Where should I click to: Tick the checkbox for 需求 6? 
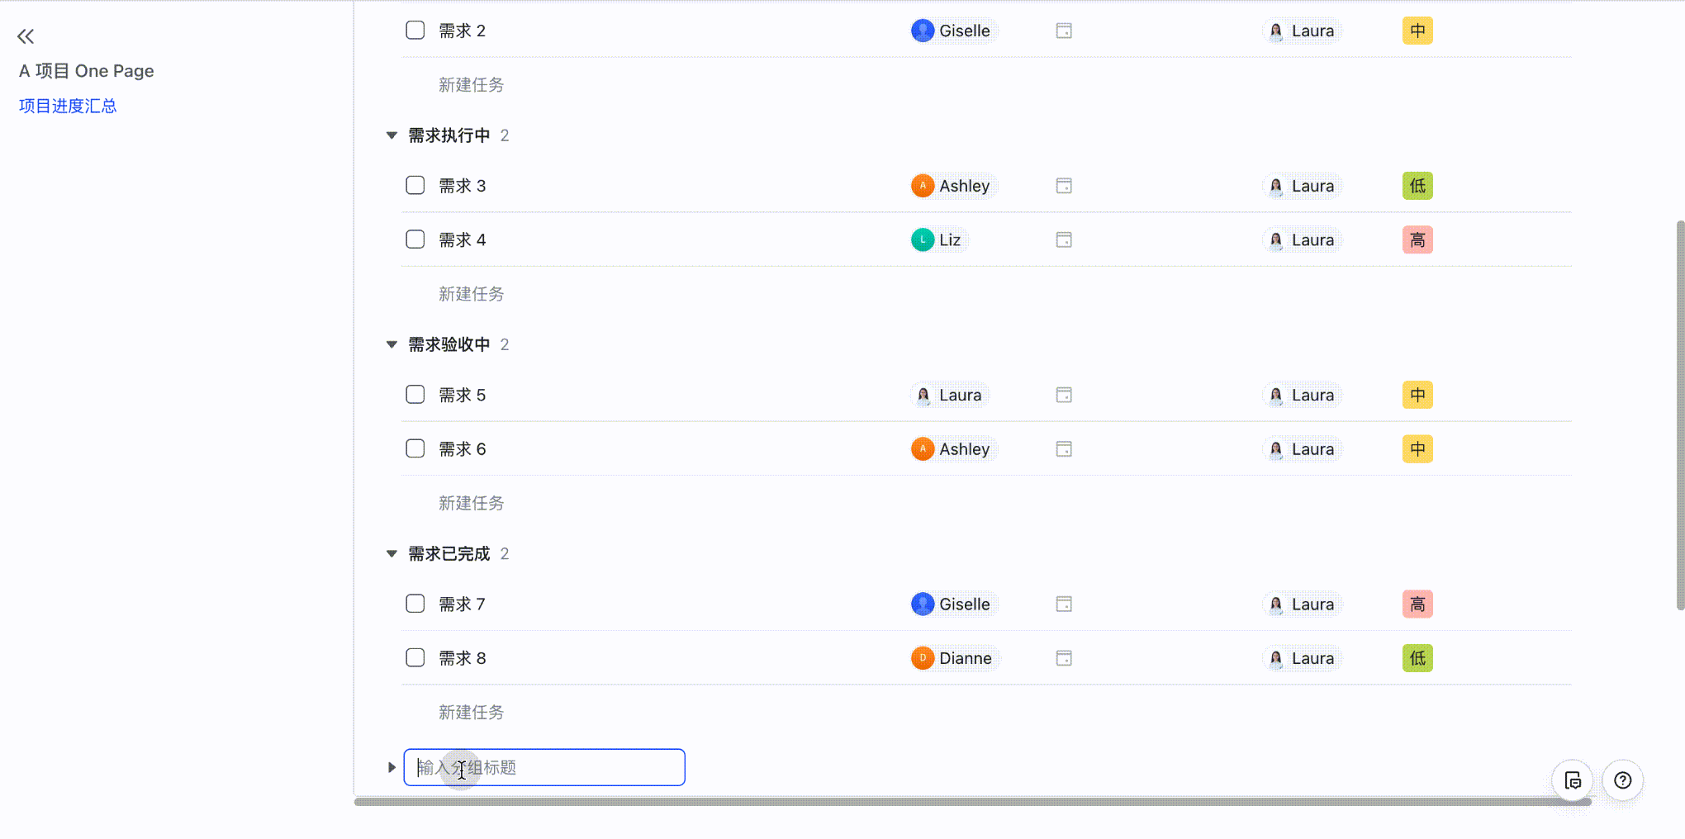tap(415, 449)
